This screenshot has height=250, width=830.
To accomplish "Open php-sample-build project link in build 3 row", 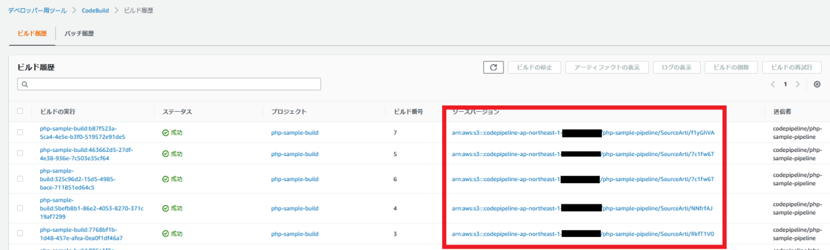I will (x=295, y=233).
